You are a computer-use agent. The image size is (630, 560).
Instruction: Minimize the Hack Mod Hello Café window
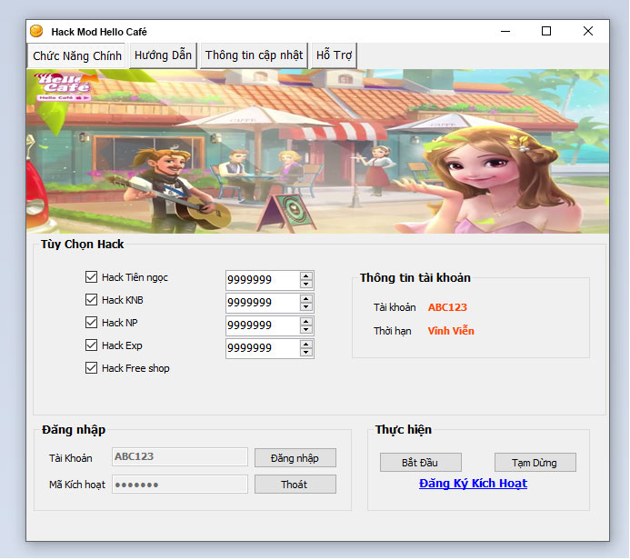click(505, 31)
